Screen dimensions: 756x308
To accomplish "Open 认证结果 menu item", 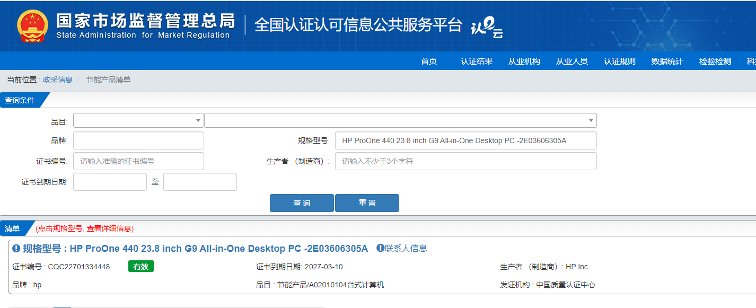I will (x=477, y=61).
